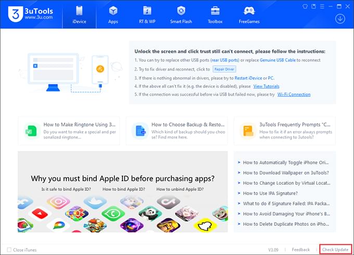Click the Restart iDevice link
354x255 pixels.
point(248,78)
